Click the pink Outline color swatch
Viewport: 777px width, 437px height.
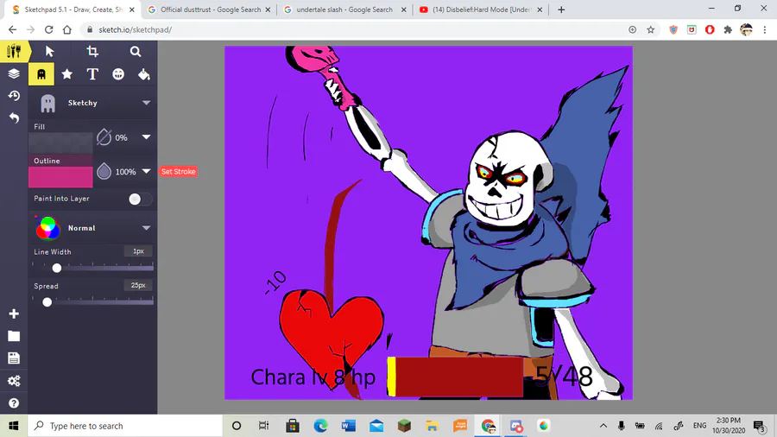click(x=60, y=177)
